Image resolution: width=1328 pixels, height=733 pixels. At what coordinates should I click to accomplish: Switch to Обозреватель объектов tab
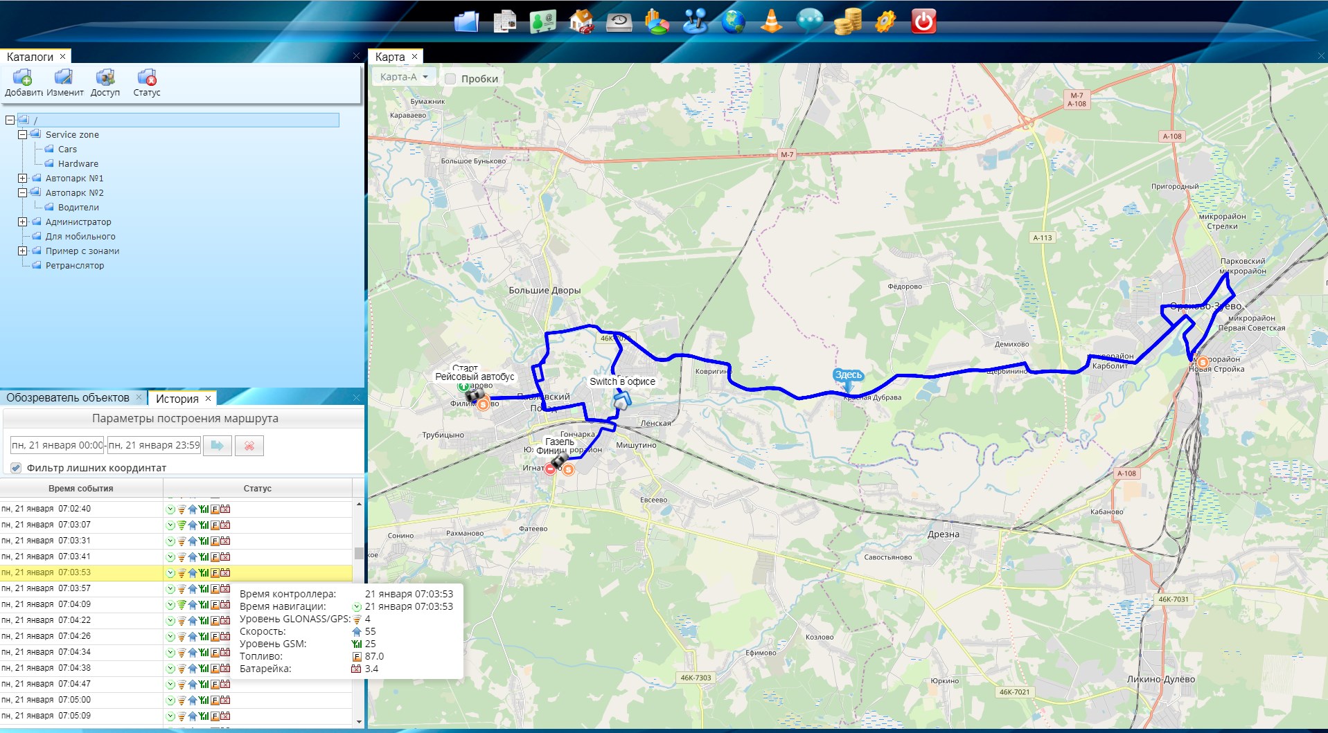pos(68,398)
